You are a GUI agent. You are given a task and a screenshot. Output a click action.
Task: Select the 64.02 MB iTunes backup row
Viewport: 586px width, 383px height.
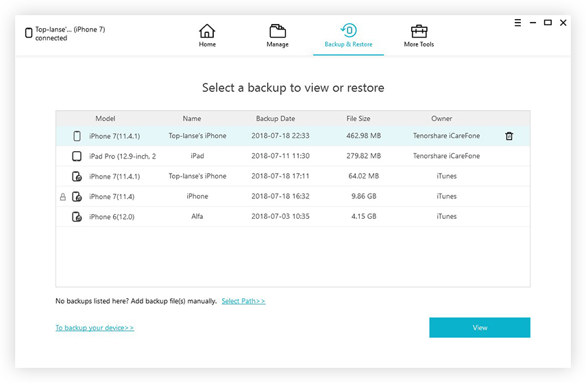293,176
